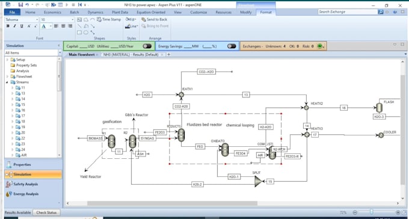
Task: Undo the last action in the quick access toolbar
Action: pyautogui.click(x=27, y=5)
